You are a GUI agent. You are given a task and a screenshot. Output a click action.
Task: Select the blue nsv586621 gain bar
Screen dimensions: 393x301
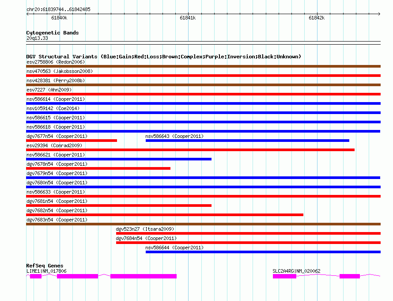(119, 159)
